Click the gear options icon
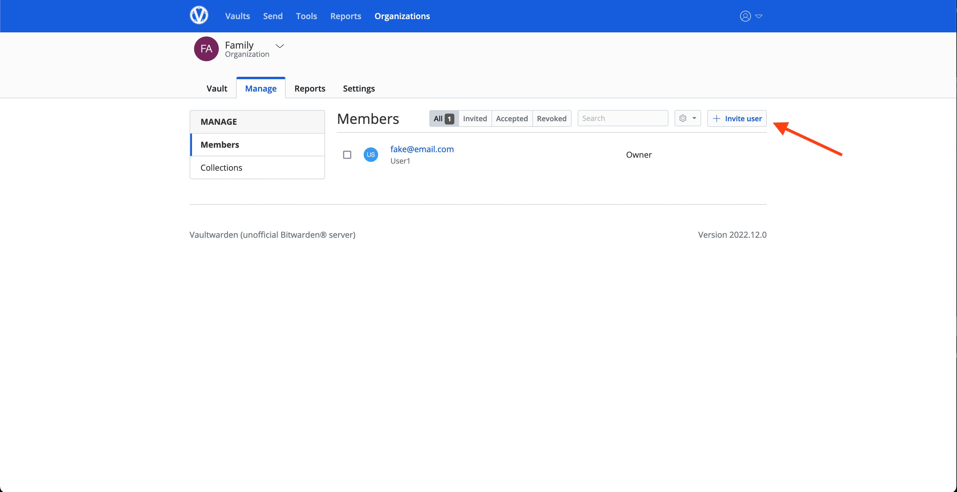 [683, 119]
